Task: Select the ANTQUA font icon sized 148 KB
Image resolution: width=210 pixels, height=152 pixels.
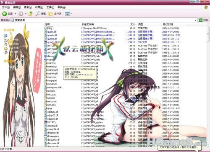Action: pos(45,46)
